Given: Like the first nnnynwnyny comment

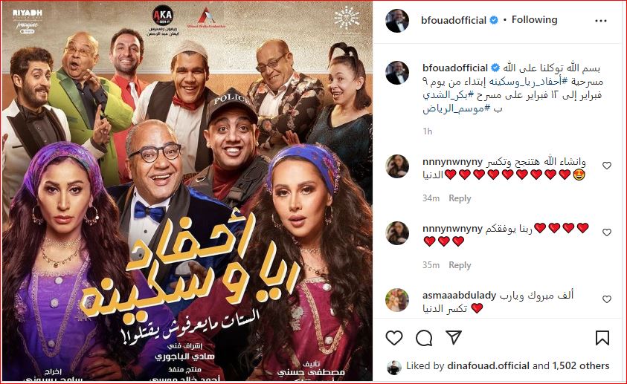Looking at the screenshot, I should click(x=607, y=165).
